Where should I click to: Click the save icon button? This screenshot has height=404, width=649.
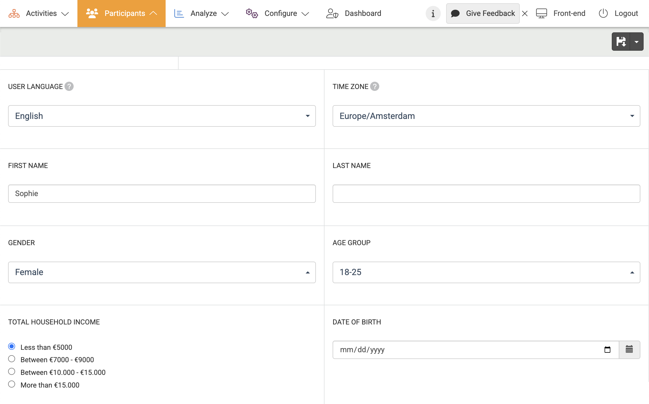coord(621,42)
